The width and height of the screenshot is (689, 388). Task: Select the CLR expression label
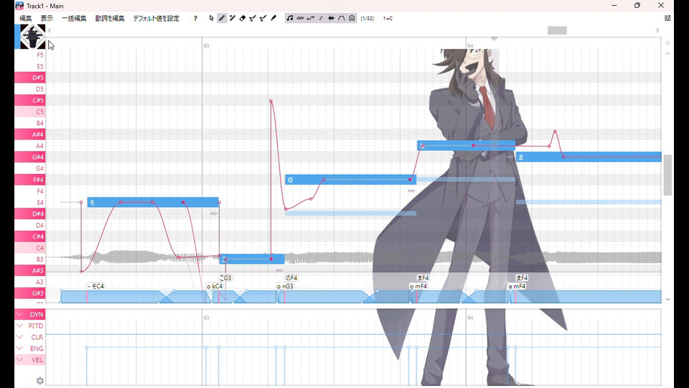pos(37,338)
